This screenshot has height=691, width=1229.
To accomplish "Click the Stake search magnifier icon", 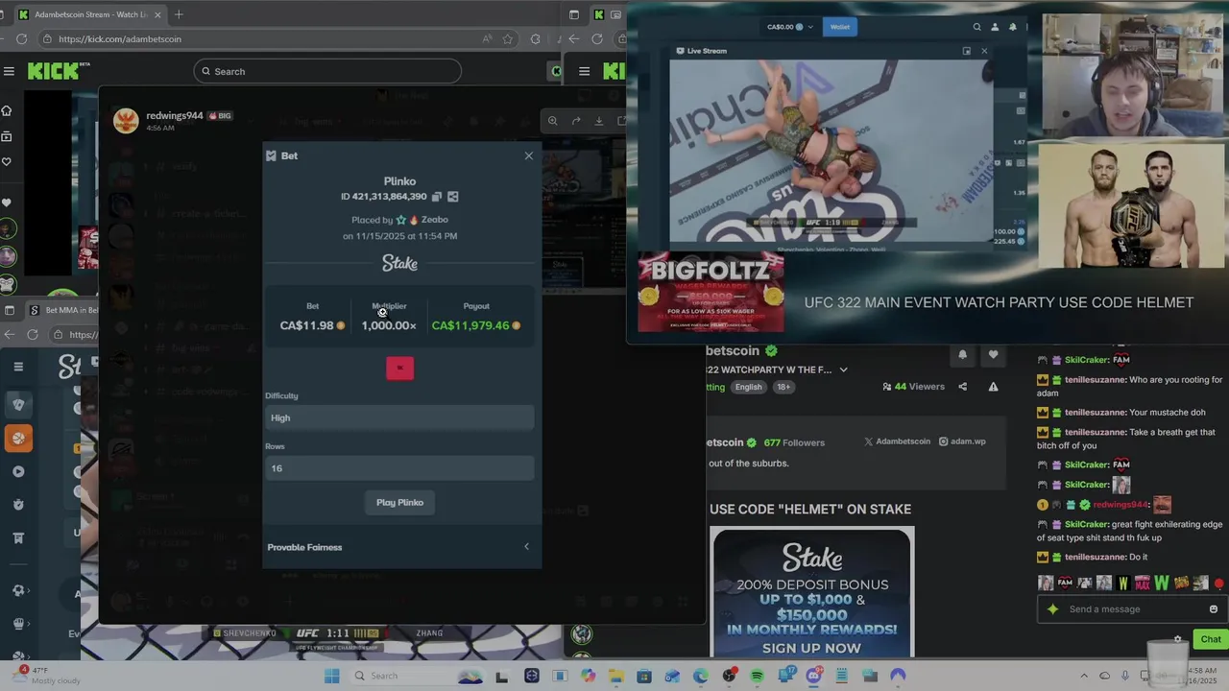I will [977, 27].
